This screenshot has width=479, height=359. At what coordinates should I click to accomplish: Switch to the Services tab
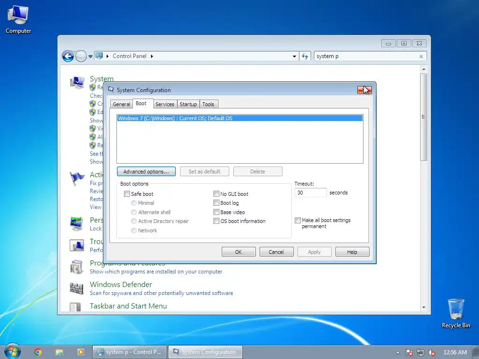point(165,104)
